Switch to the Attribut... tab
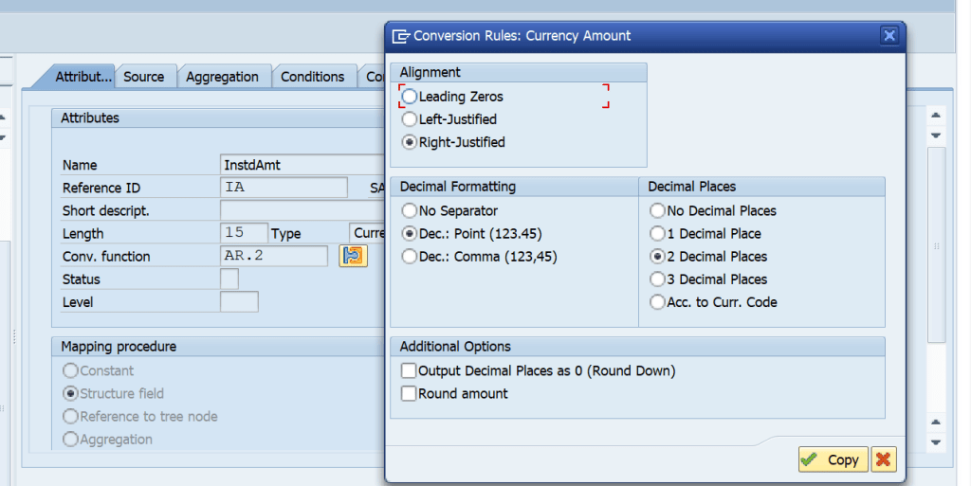 coord(82,77)
